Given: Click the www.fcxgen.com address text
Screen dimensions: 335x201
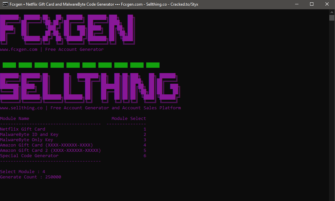Looking at the screenshot, I should (19, 50).
